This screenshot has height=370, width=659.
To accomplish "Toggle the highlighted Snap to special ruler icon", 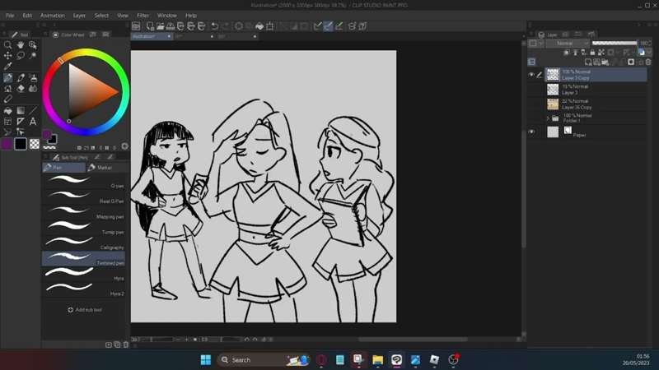I will click(x=328, y=26).
